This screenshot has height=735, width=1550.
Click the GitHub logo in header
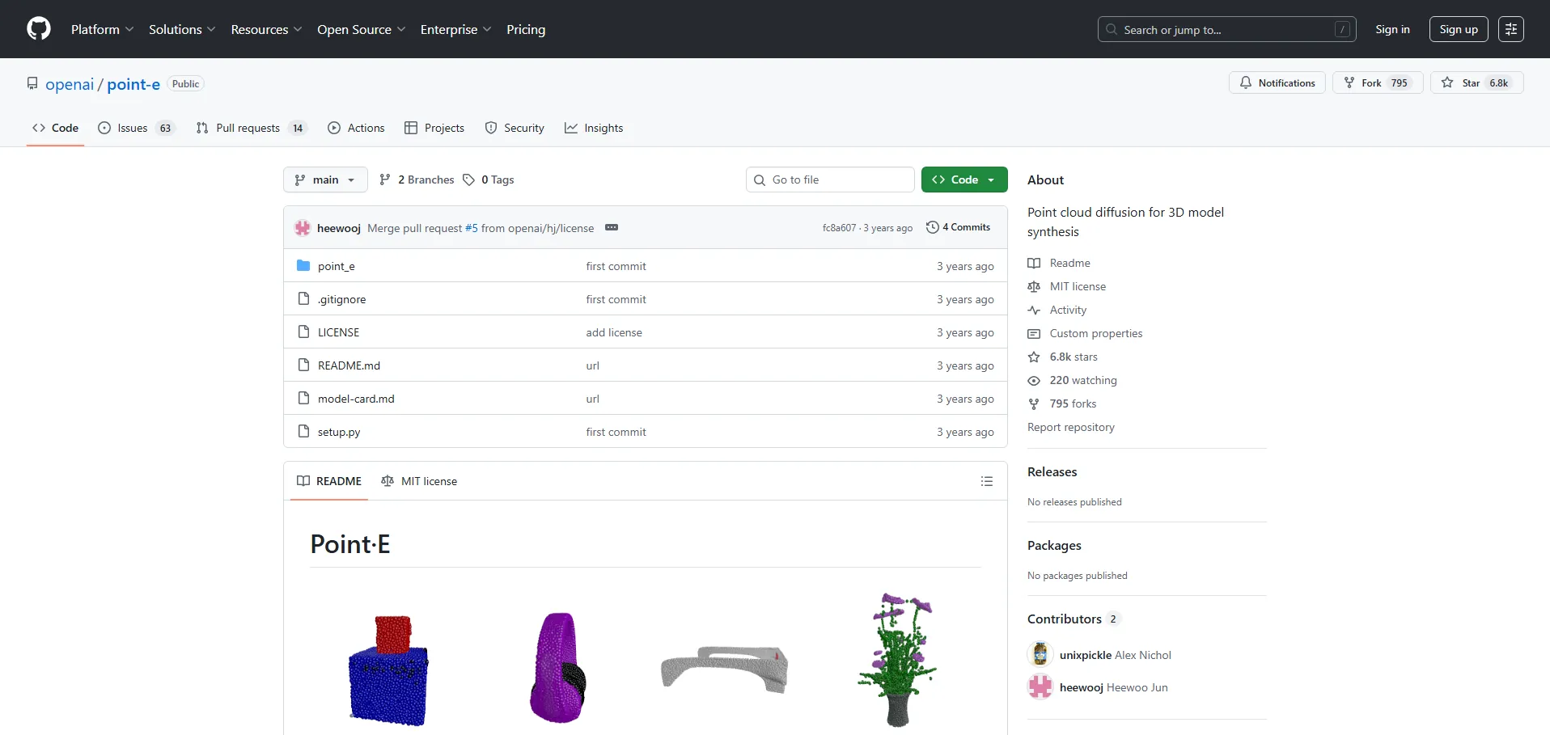click(39, 29)
